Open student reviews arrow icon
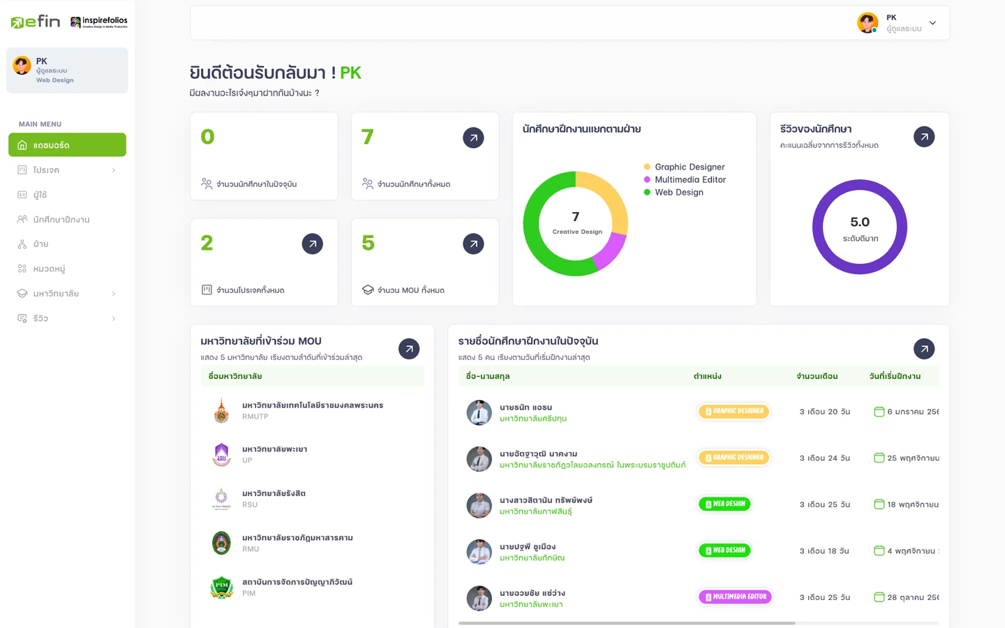The height and width of the screenshot is (628, 1005). pyautogui.click(x=923, y=137)
